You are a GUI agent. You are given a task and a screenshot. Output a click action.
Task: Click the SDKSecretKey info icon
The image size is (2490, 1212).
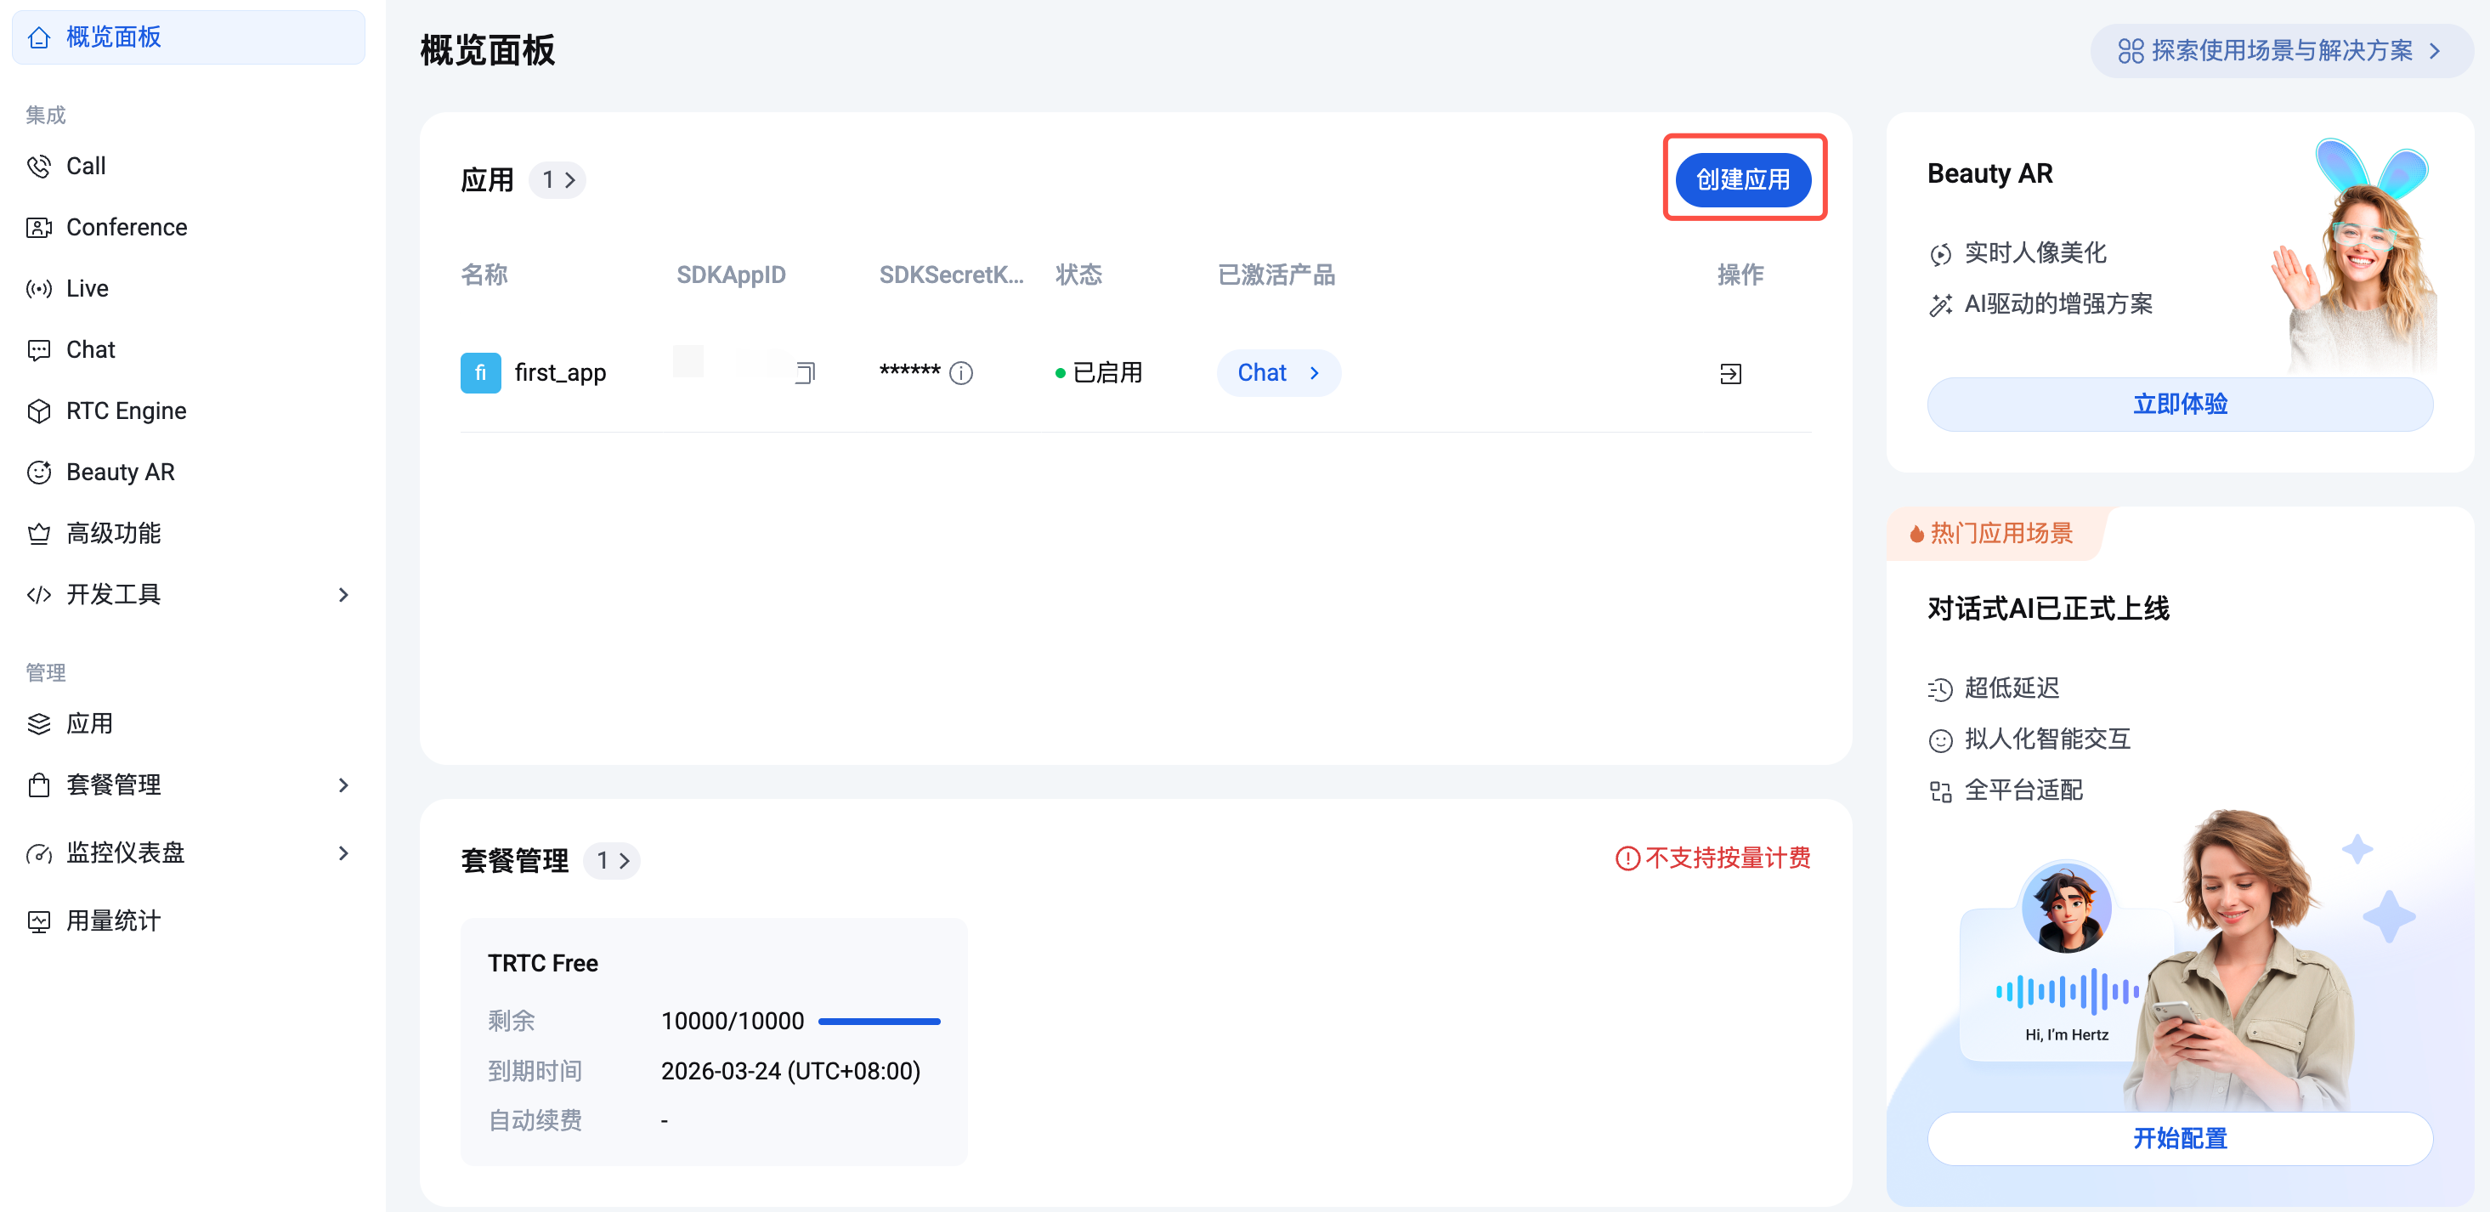click(961, 373)
